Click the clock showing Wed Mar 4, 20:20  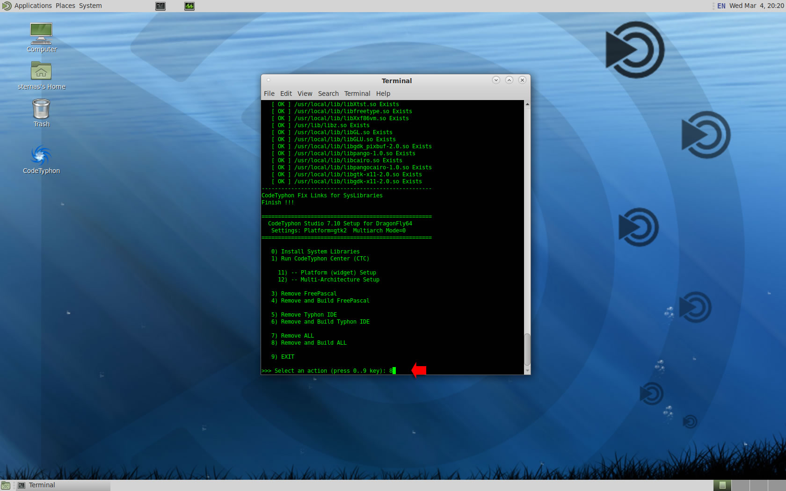pos(756,6)
